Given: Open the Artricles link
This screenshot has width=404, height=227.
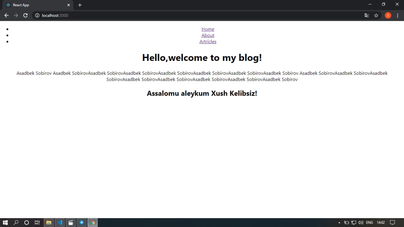Looking at the screenshot, I should 208,41.
